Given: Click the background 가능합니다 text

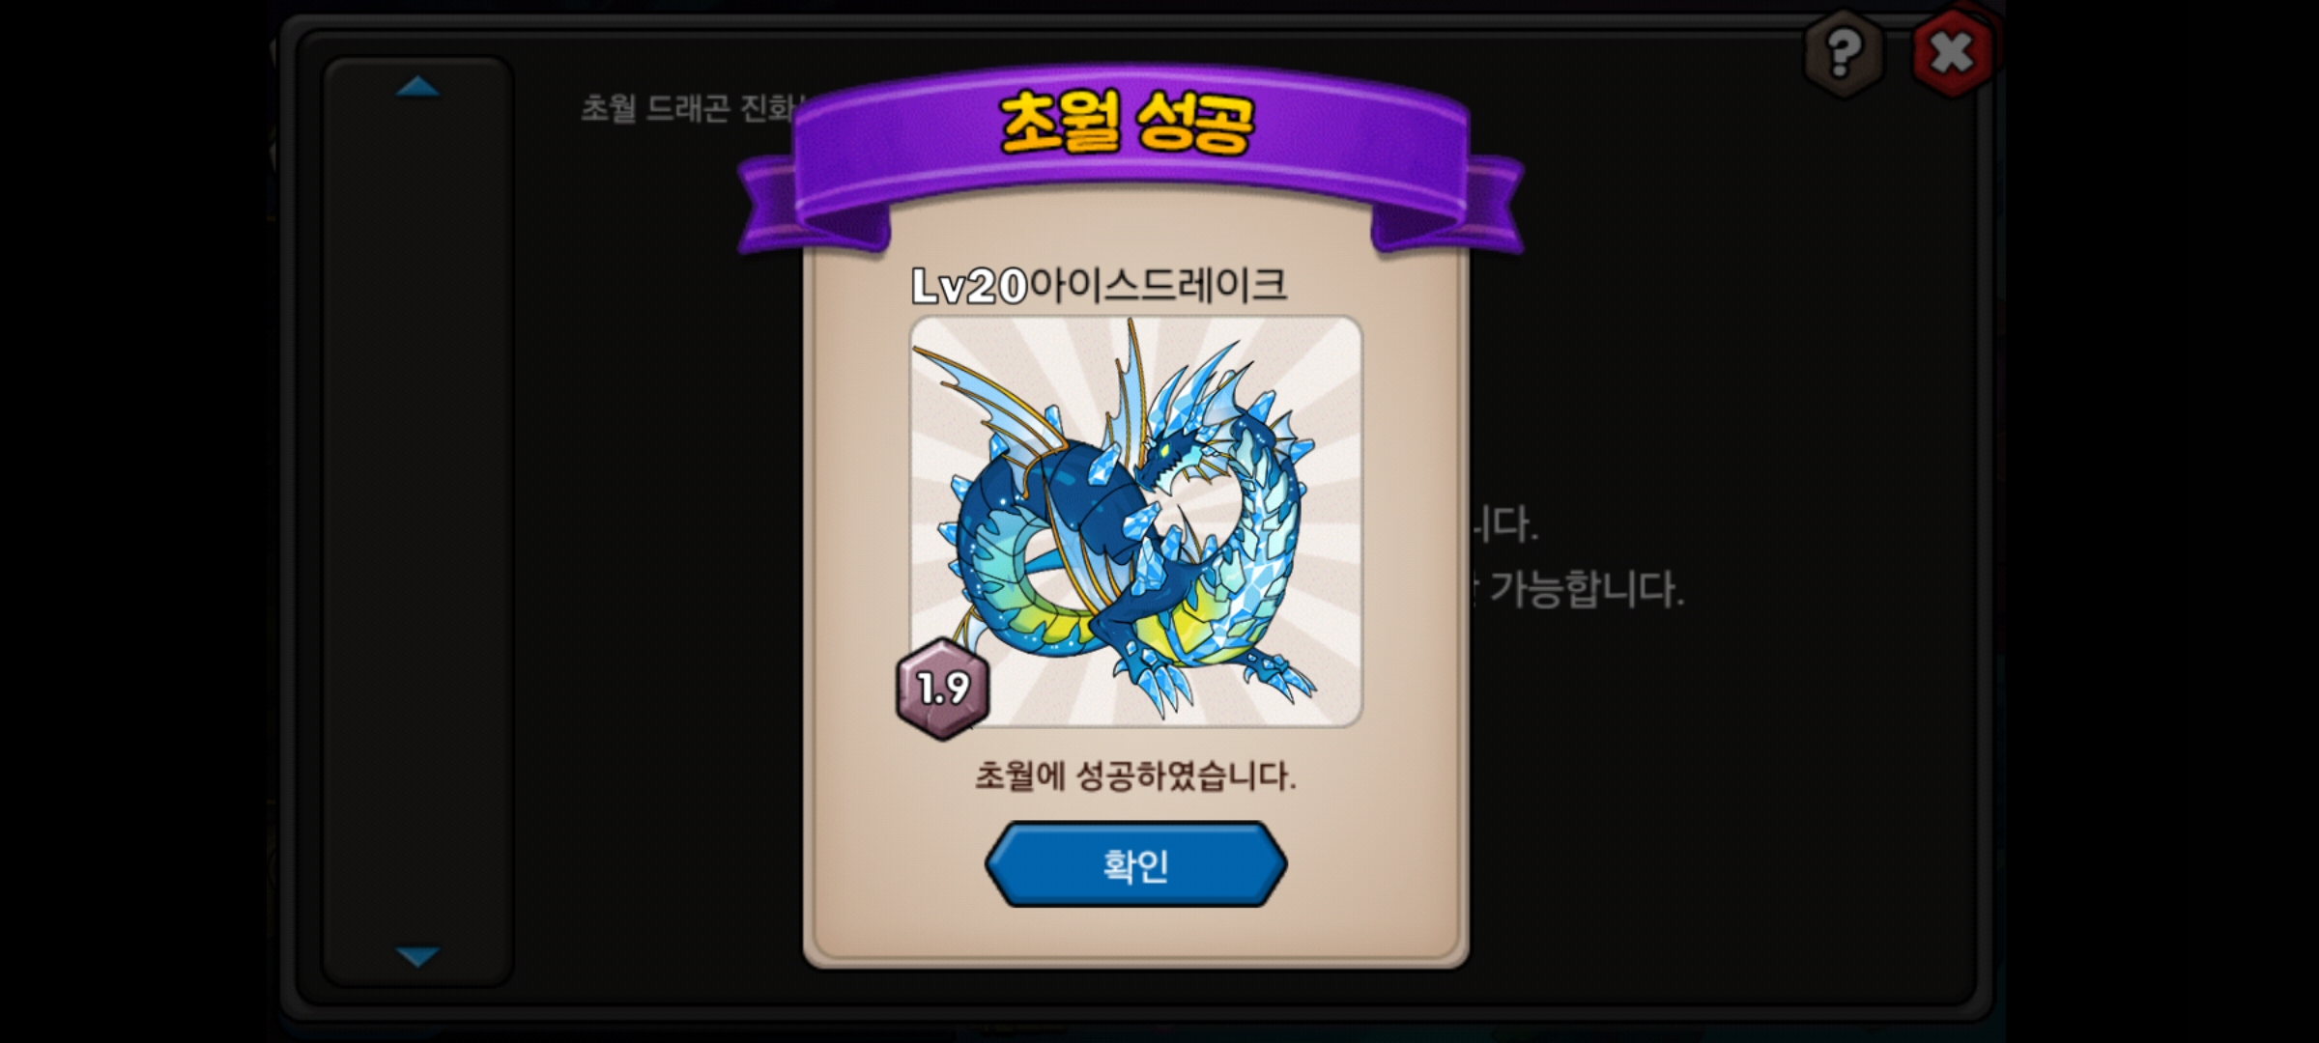Looking at the screenshot, I should [x=1585, y=588].
